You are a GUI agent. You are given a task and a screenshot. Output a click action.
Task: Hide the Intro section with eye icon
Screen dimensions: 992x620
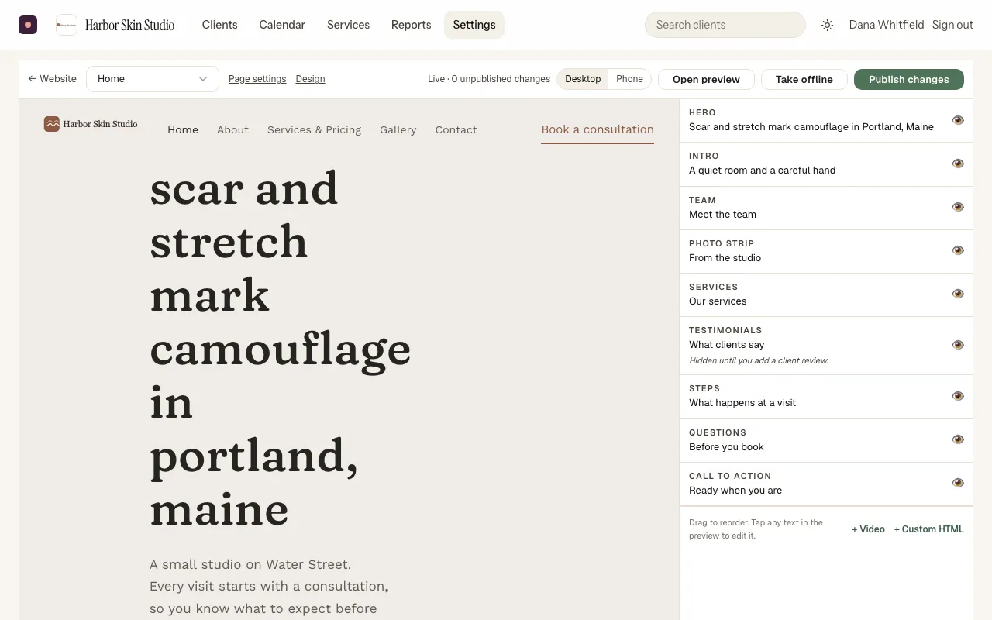tap(958, 164)
